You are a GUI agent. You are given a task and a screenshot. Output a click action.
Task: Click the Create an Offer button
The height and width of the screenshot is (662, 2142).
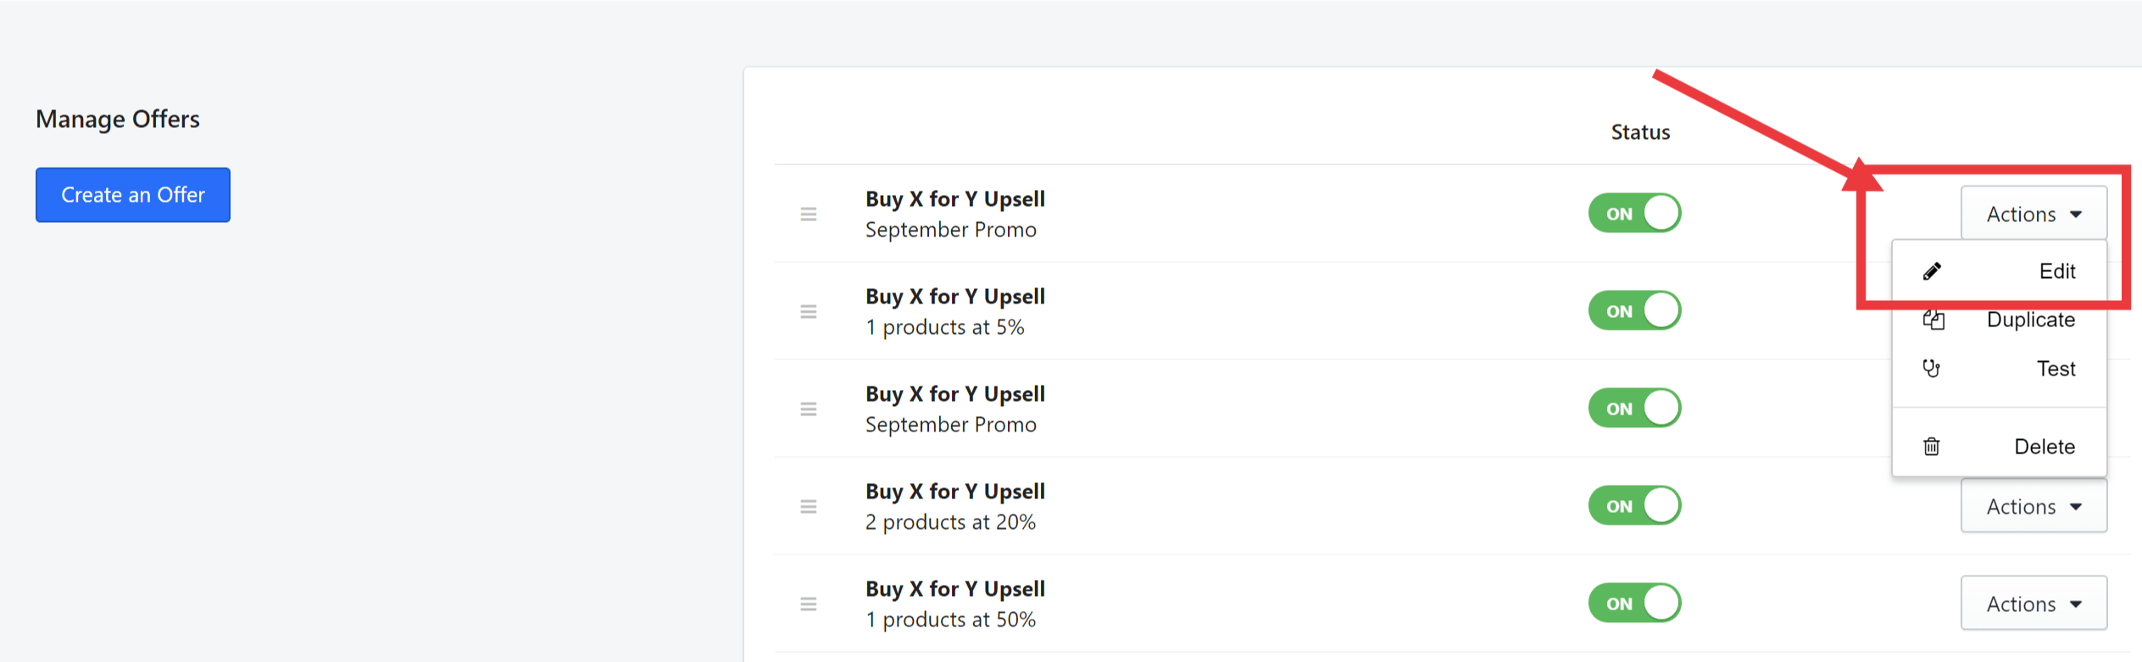pyautogui.click(x=133, y=195)
